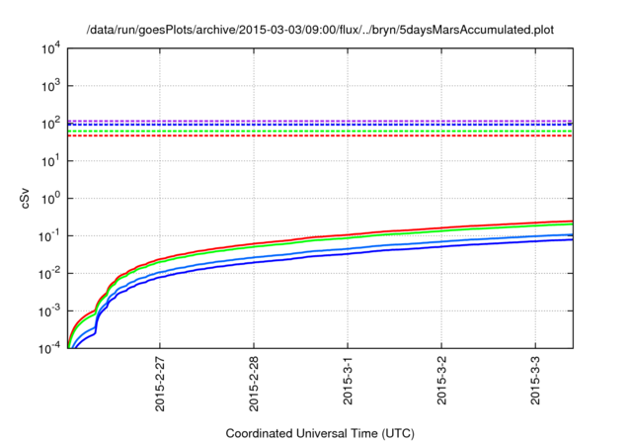This screenshot has width=632, height=443.
Task: Click the 10^-2 y-axis tick label
Action: point(49,273)
